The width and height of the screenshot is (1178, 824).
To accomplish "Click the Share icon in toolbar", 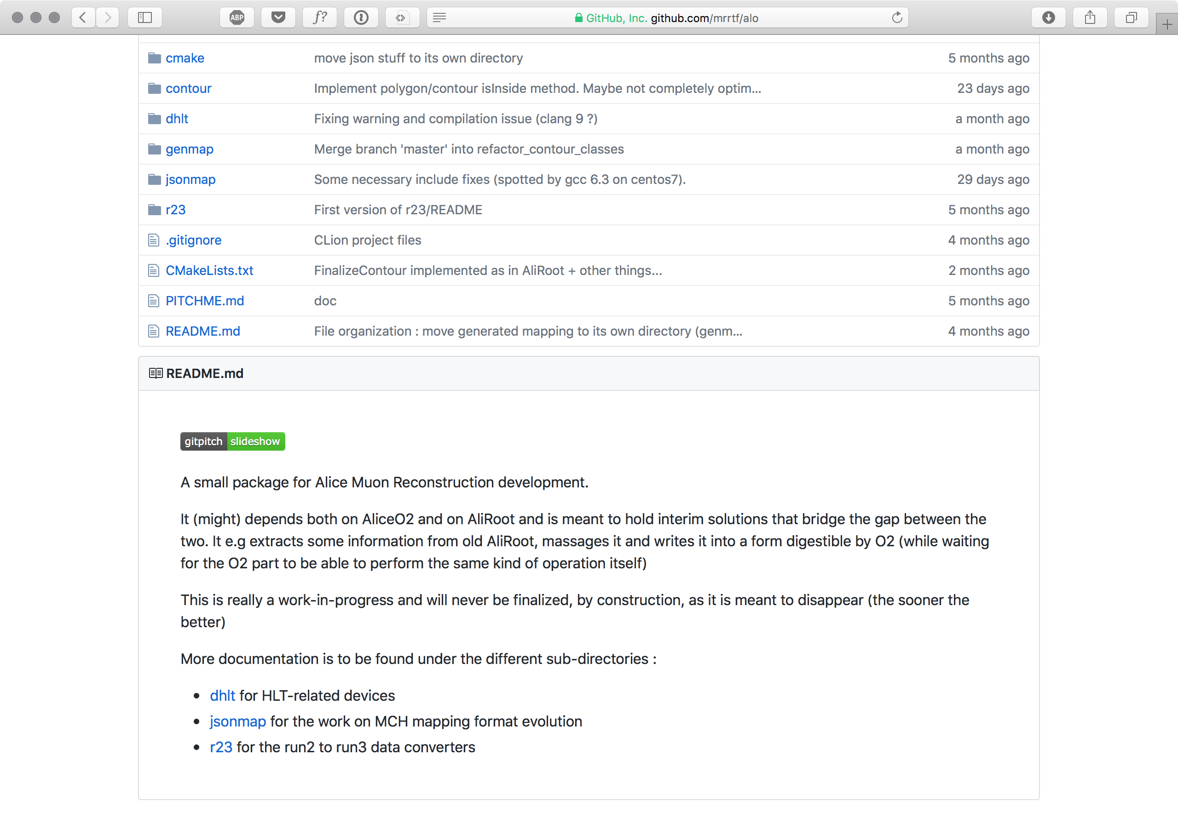I will [1090, 18].
